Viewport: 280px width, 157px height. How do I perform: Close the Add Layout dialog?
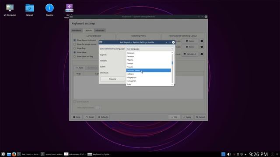click(173, 42)
